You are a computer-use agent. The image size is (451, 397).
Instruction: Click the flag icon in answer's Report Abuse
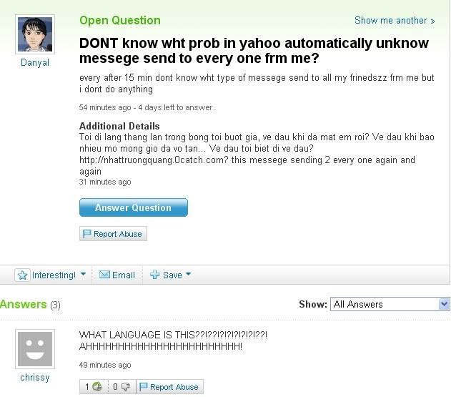click(x=144, y=387)
